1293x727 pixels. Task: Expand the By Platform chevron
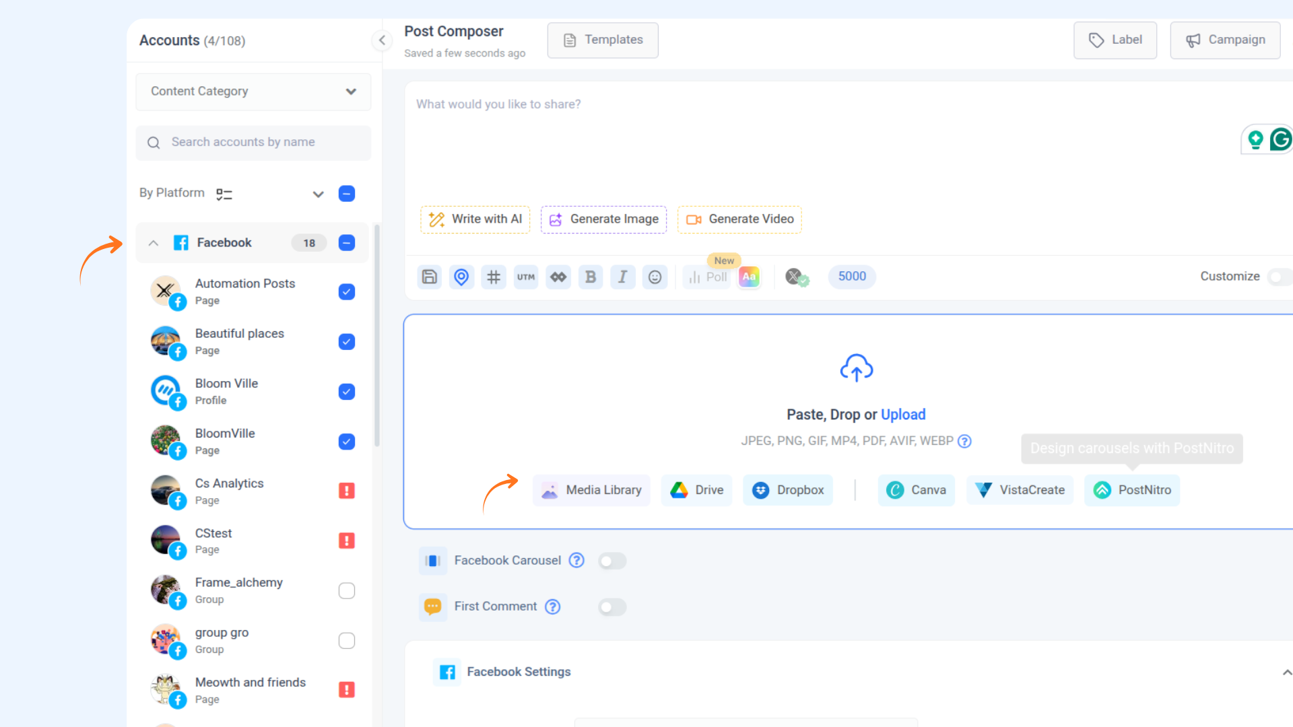click(318, 194)
